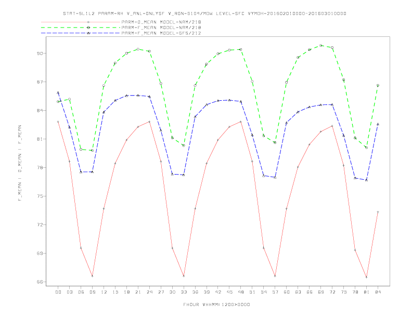This screenshot has width=412, height=318.
Task: Click the x-axis tick label 36
Action: tap(195, 292)
